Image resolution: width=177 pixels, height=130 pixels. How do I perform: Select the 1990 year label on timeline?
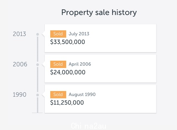coord(20,95)
